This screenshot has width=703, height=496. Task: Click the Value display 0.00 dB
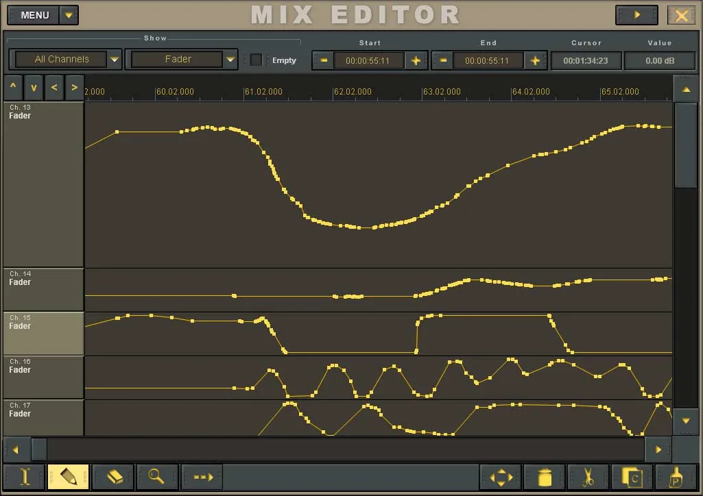pyautogui.click(x=660, y=60)
